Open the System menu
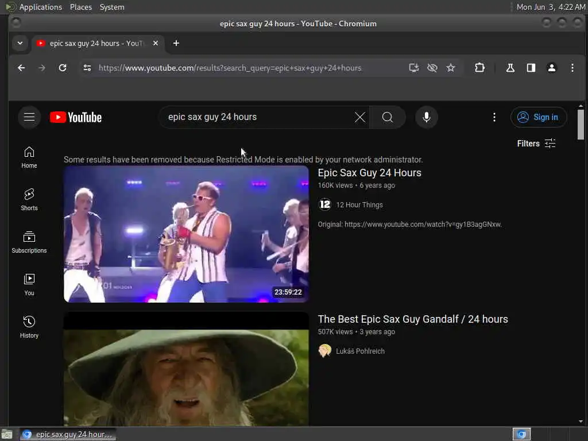 (112, 7)
